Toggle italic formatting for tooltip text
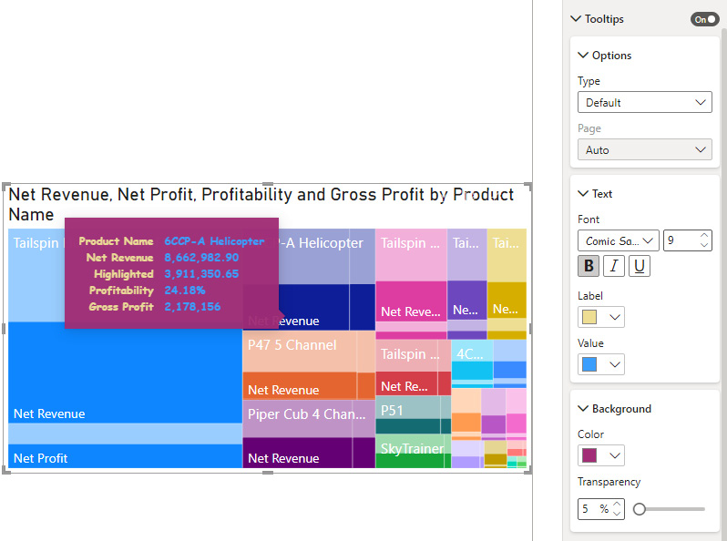Screen dimensions: 727x541 (614, 266)
